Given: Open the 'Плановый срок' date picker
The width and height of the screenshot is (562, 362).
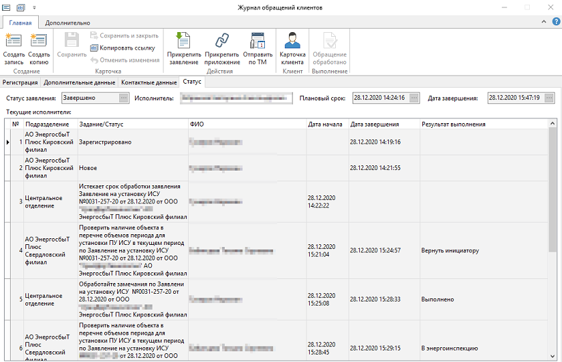Looking at the screenshot, I should [414, 98].
